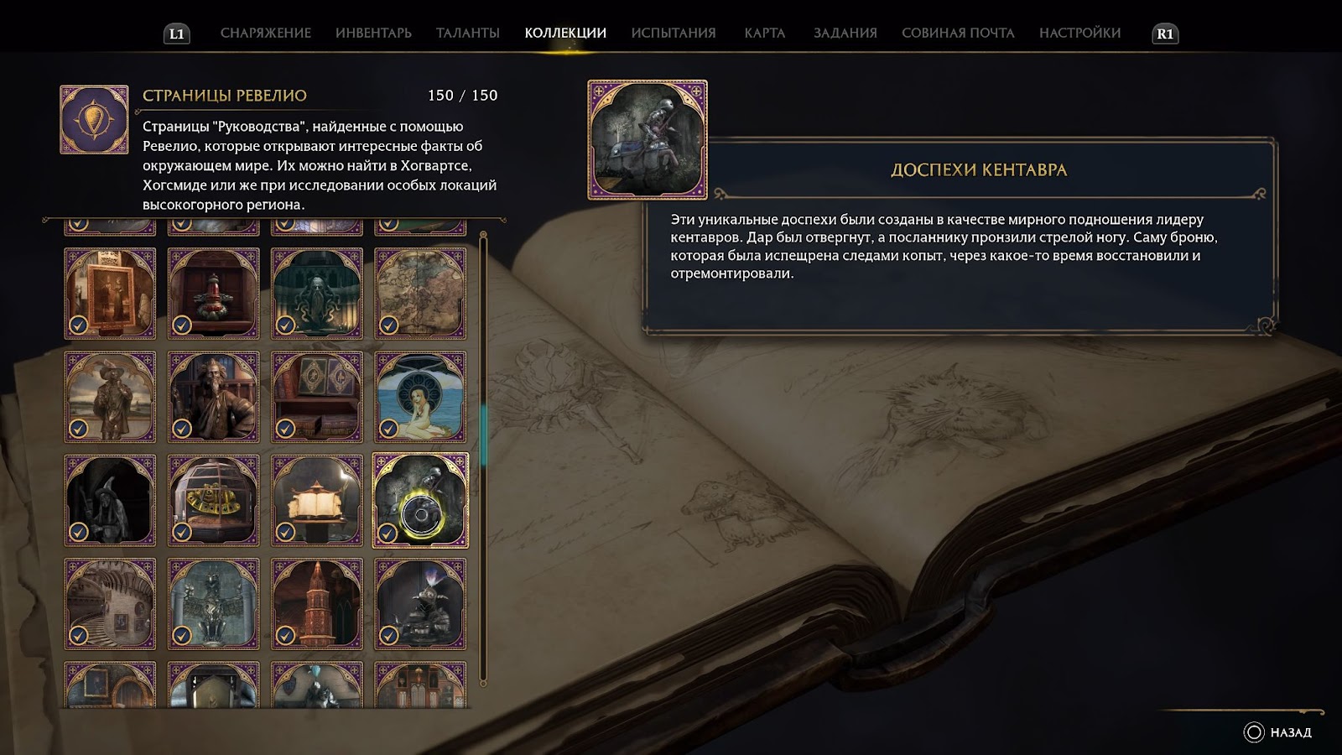The image size is (1342, 755).
Task: Select the mermaid stained glass page thumbnail
Action: click(x=420, y=397)
